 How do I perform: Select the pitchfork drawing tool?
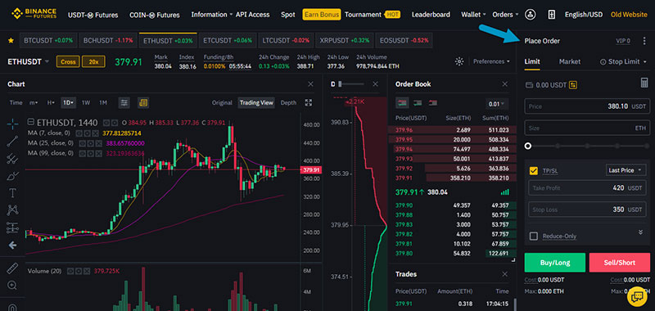coord(12,158)
